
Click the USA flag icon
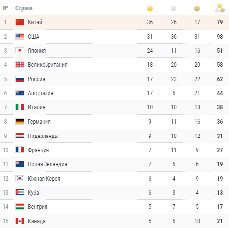(20, 36)
